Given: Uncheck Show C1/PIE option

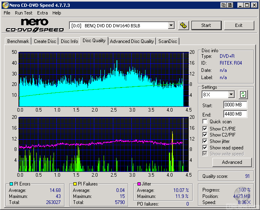Looking at the screenshot, I should (205, 128).
